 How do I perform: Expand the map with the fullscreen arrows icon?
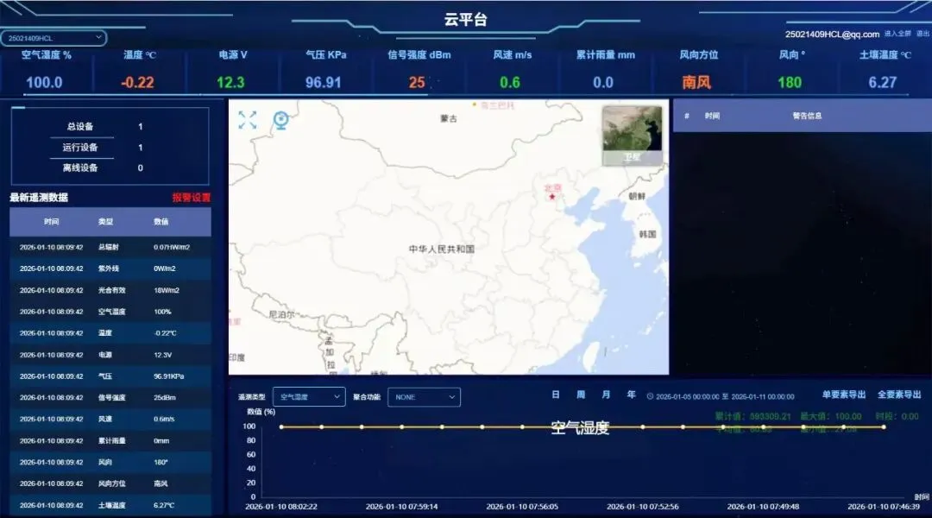[x=248, y=120]
